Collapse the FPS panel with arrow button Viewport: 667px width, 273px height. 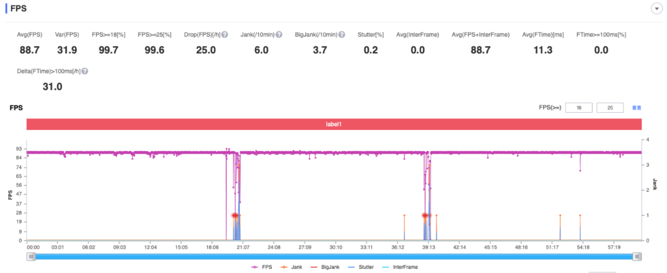point(656,9)
